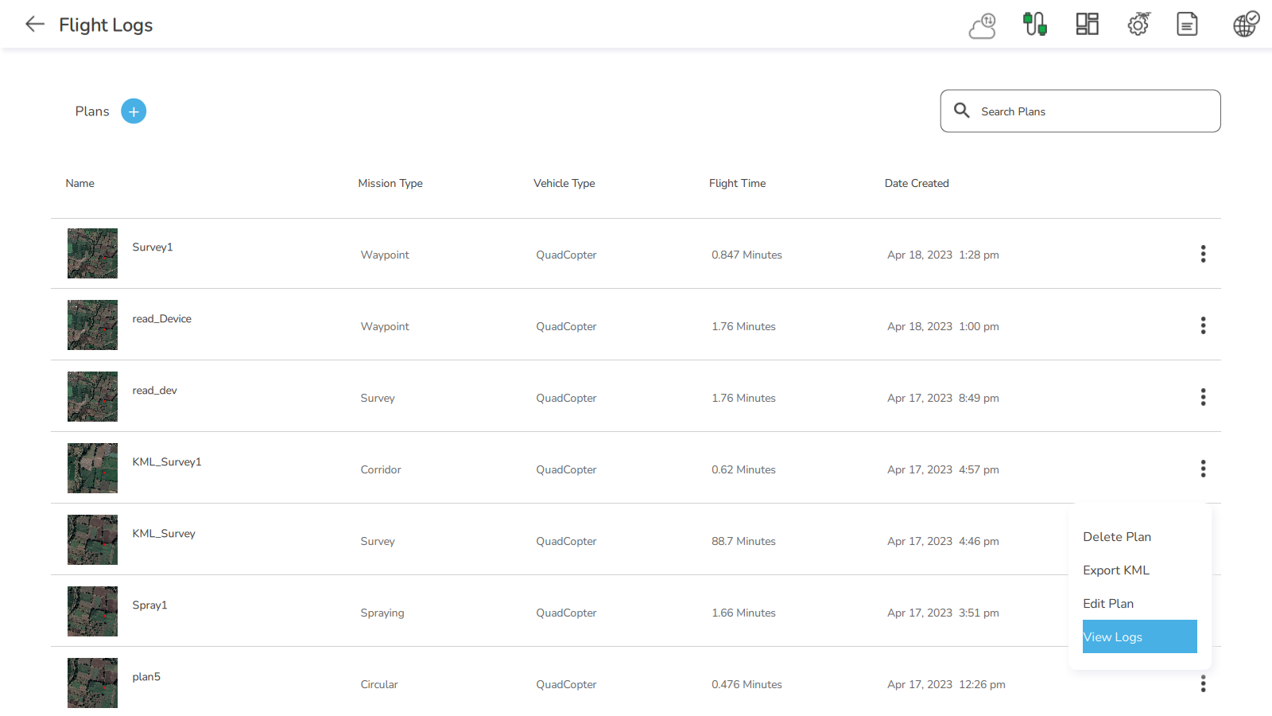Add a new plan with plus button
Screen dimensions: 1272x716
134,111
